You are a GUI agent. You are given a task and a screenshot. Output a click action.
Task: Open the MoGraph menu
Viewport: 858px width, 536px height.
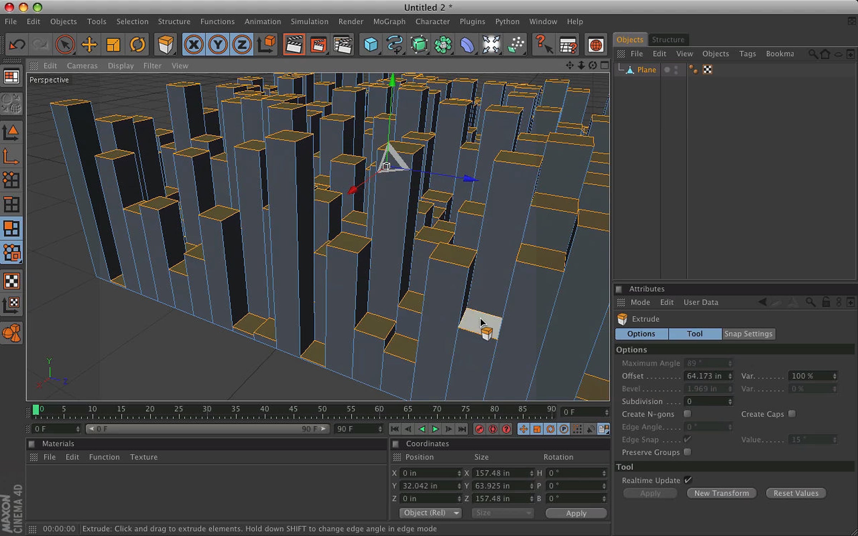point(389,21)
